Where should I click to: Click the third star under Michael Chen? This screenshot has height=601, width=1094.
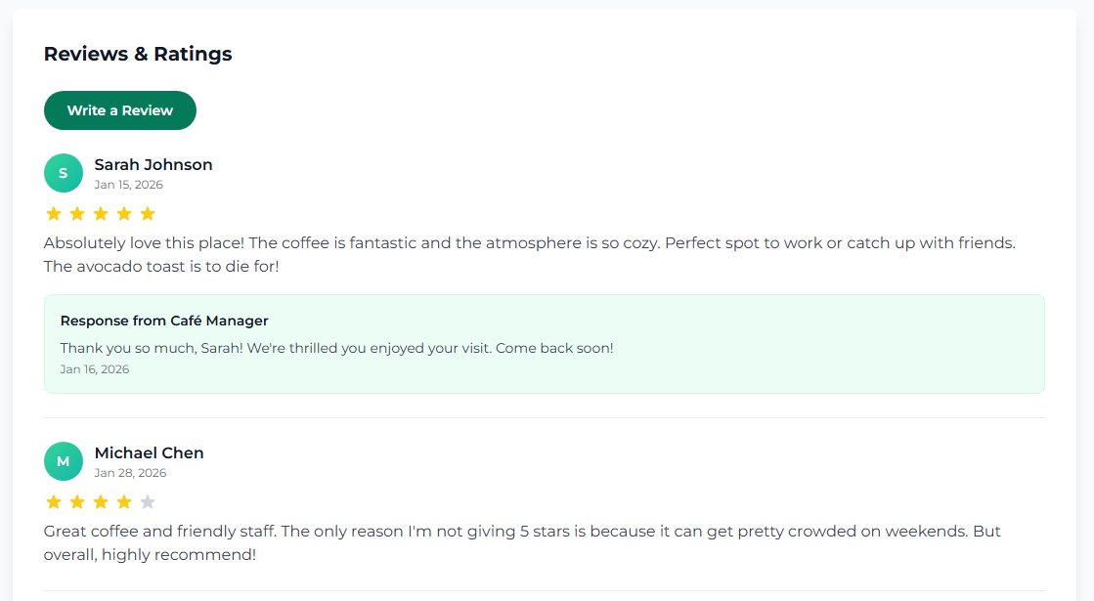[101, 501]
